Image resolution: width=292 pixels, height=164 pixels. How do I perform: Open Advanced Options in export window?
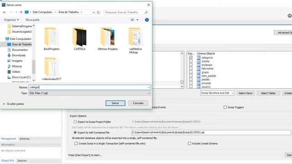283,32
